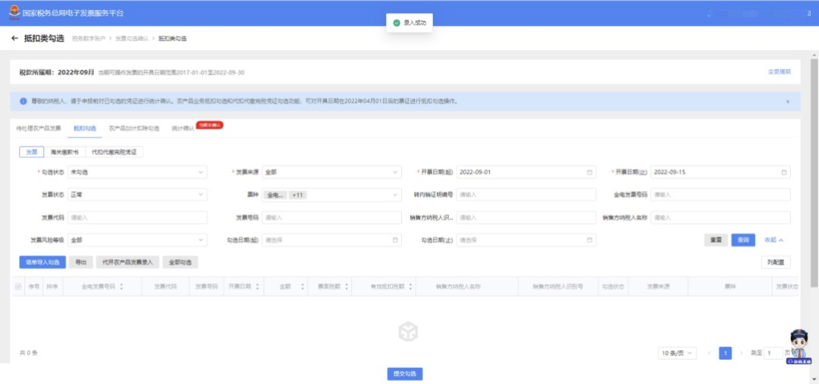
Task: Sort by 全电发票号码 column arrows
Action: point(121,286)
